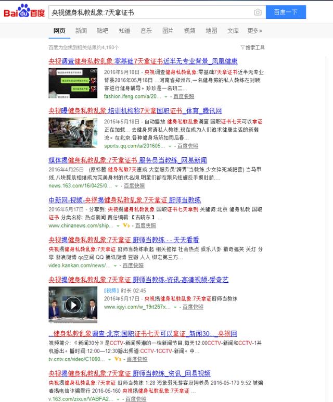
Task: Open 百度快照 for iqiyi.com result
Action: coord(193,307)
